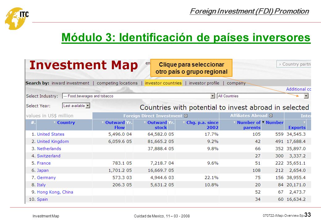Click the Germany change value "22.1%"
The image size is (321, 222).
[211, 178]
